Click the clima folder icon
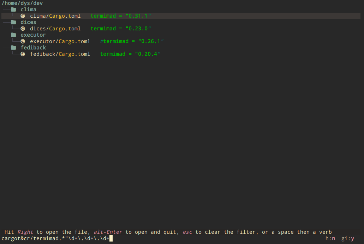 [x=13, y=10]
